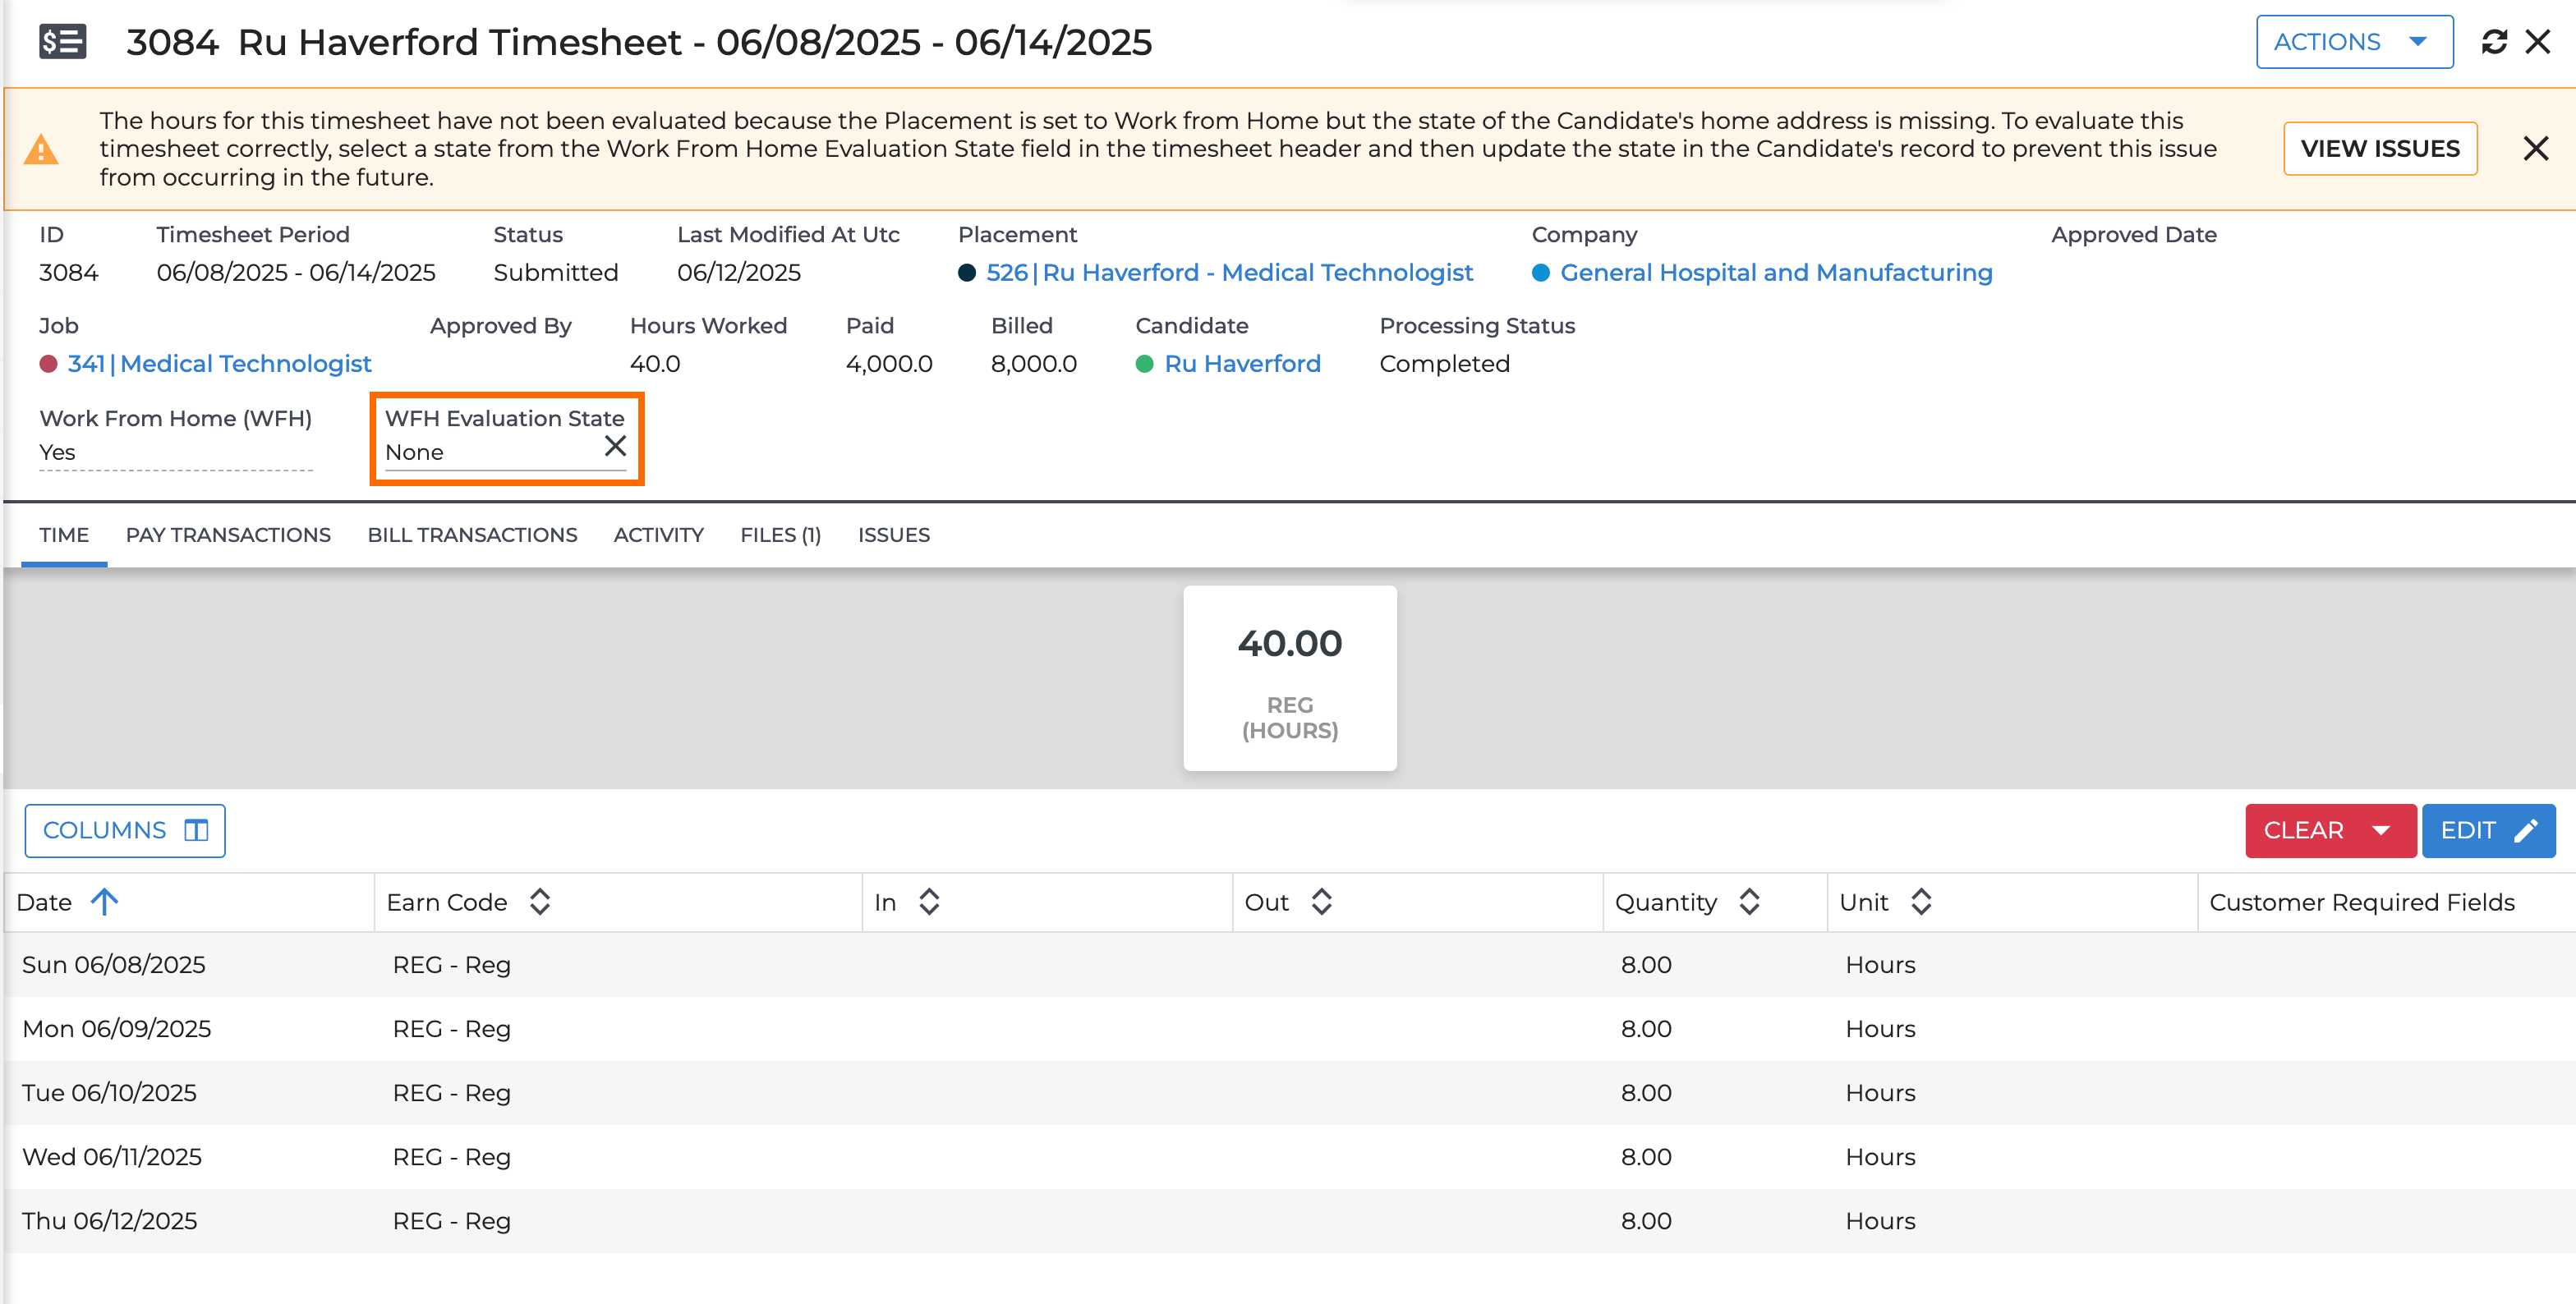
Task: Click the Last Modified date 06/12/2025
Action: (738, 273)
